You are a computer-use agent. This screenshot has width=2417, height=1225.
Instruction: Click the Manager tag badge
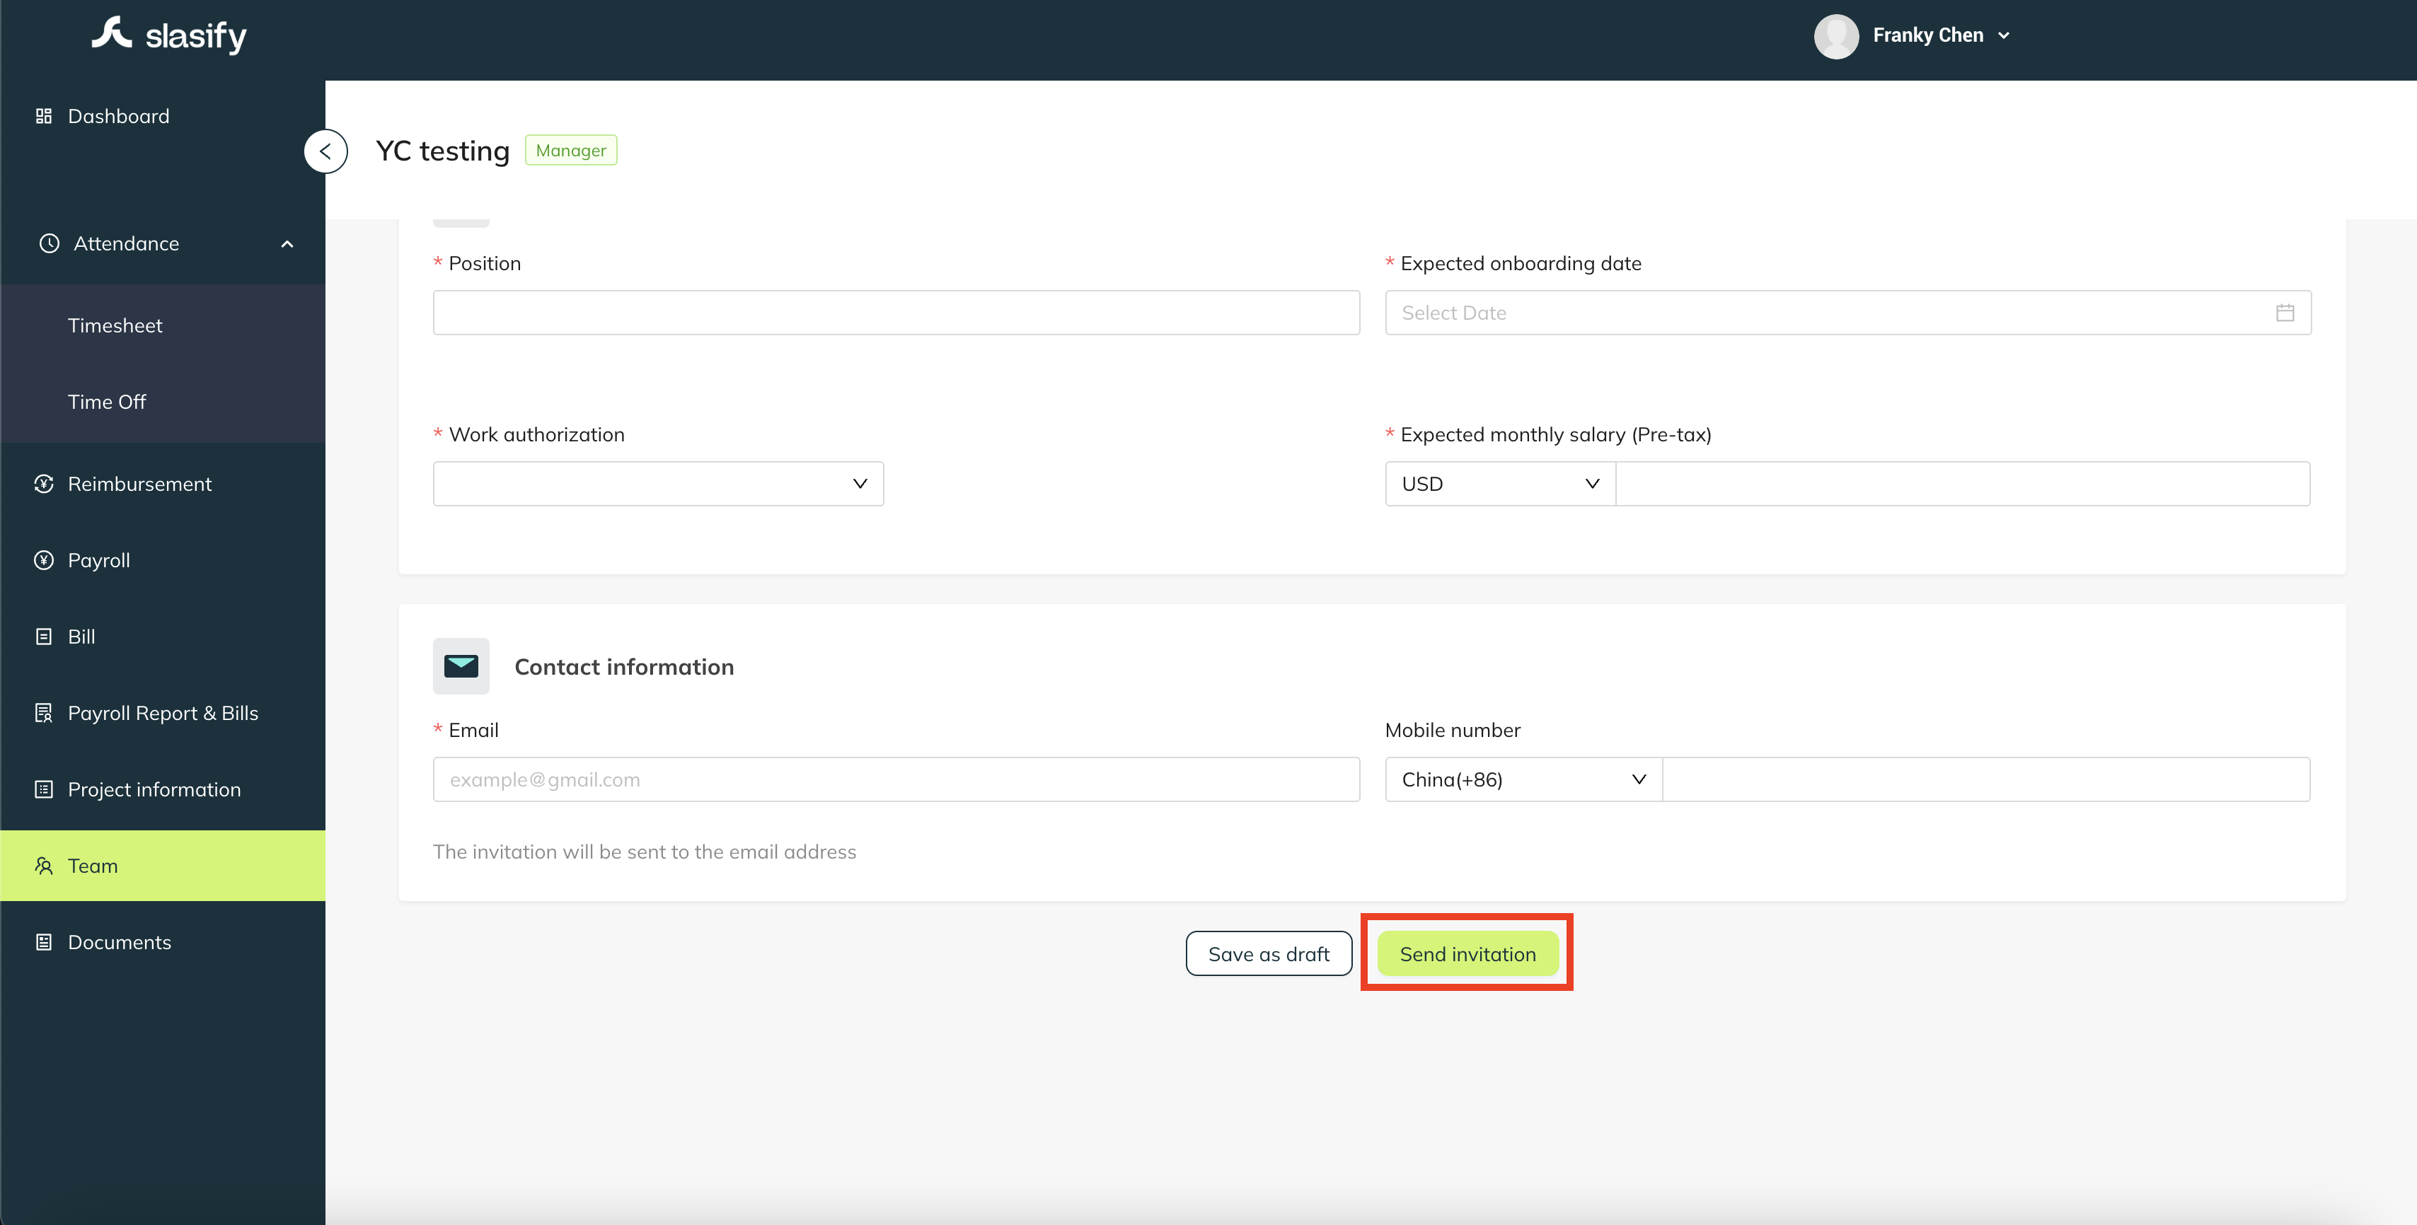point(570,150)
